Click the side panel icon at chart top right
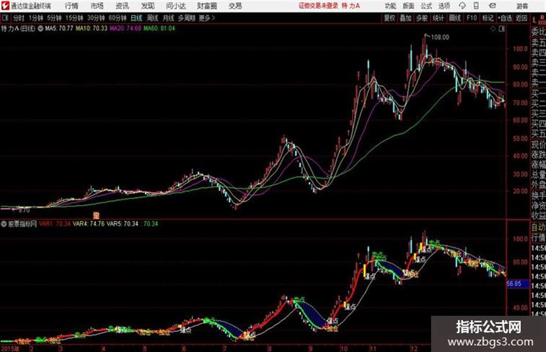Screen dimensions: 546x352 tap(502, 29)
